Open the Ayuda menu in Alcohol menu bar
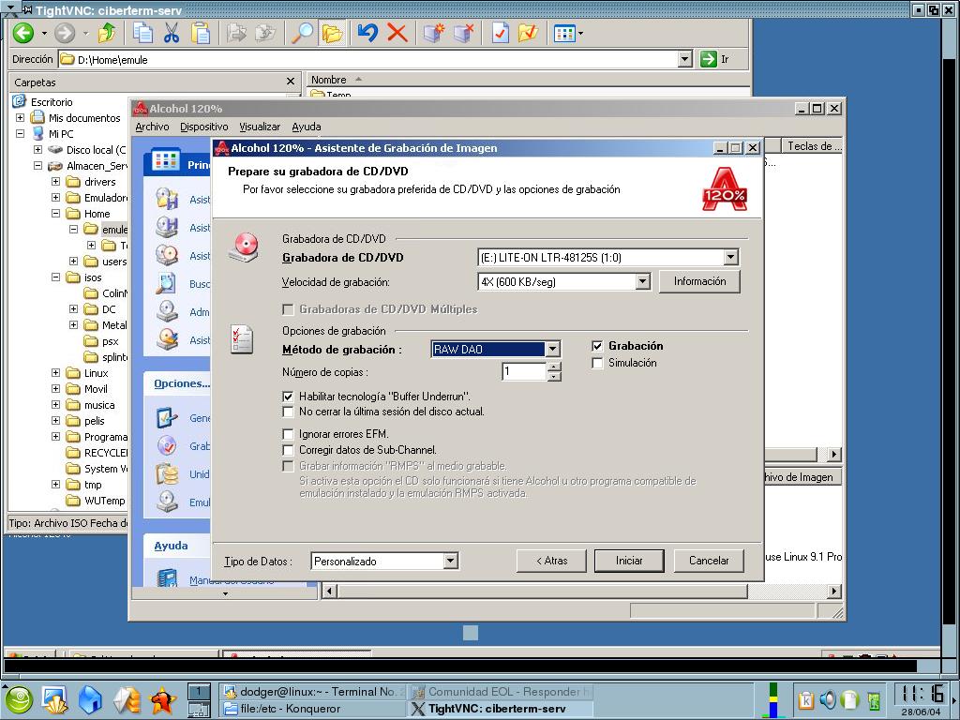Image resolution: width=960 pixels, height=720 pixels. coord(307,127)
